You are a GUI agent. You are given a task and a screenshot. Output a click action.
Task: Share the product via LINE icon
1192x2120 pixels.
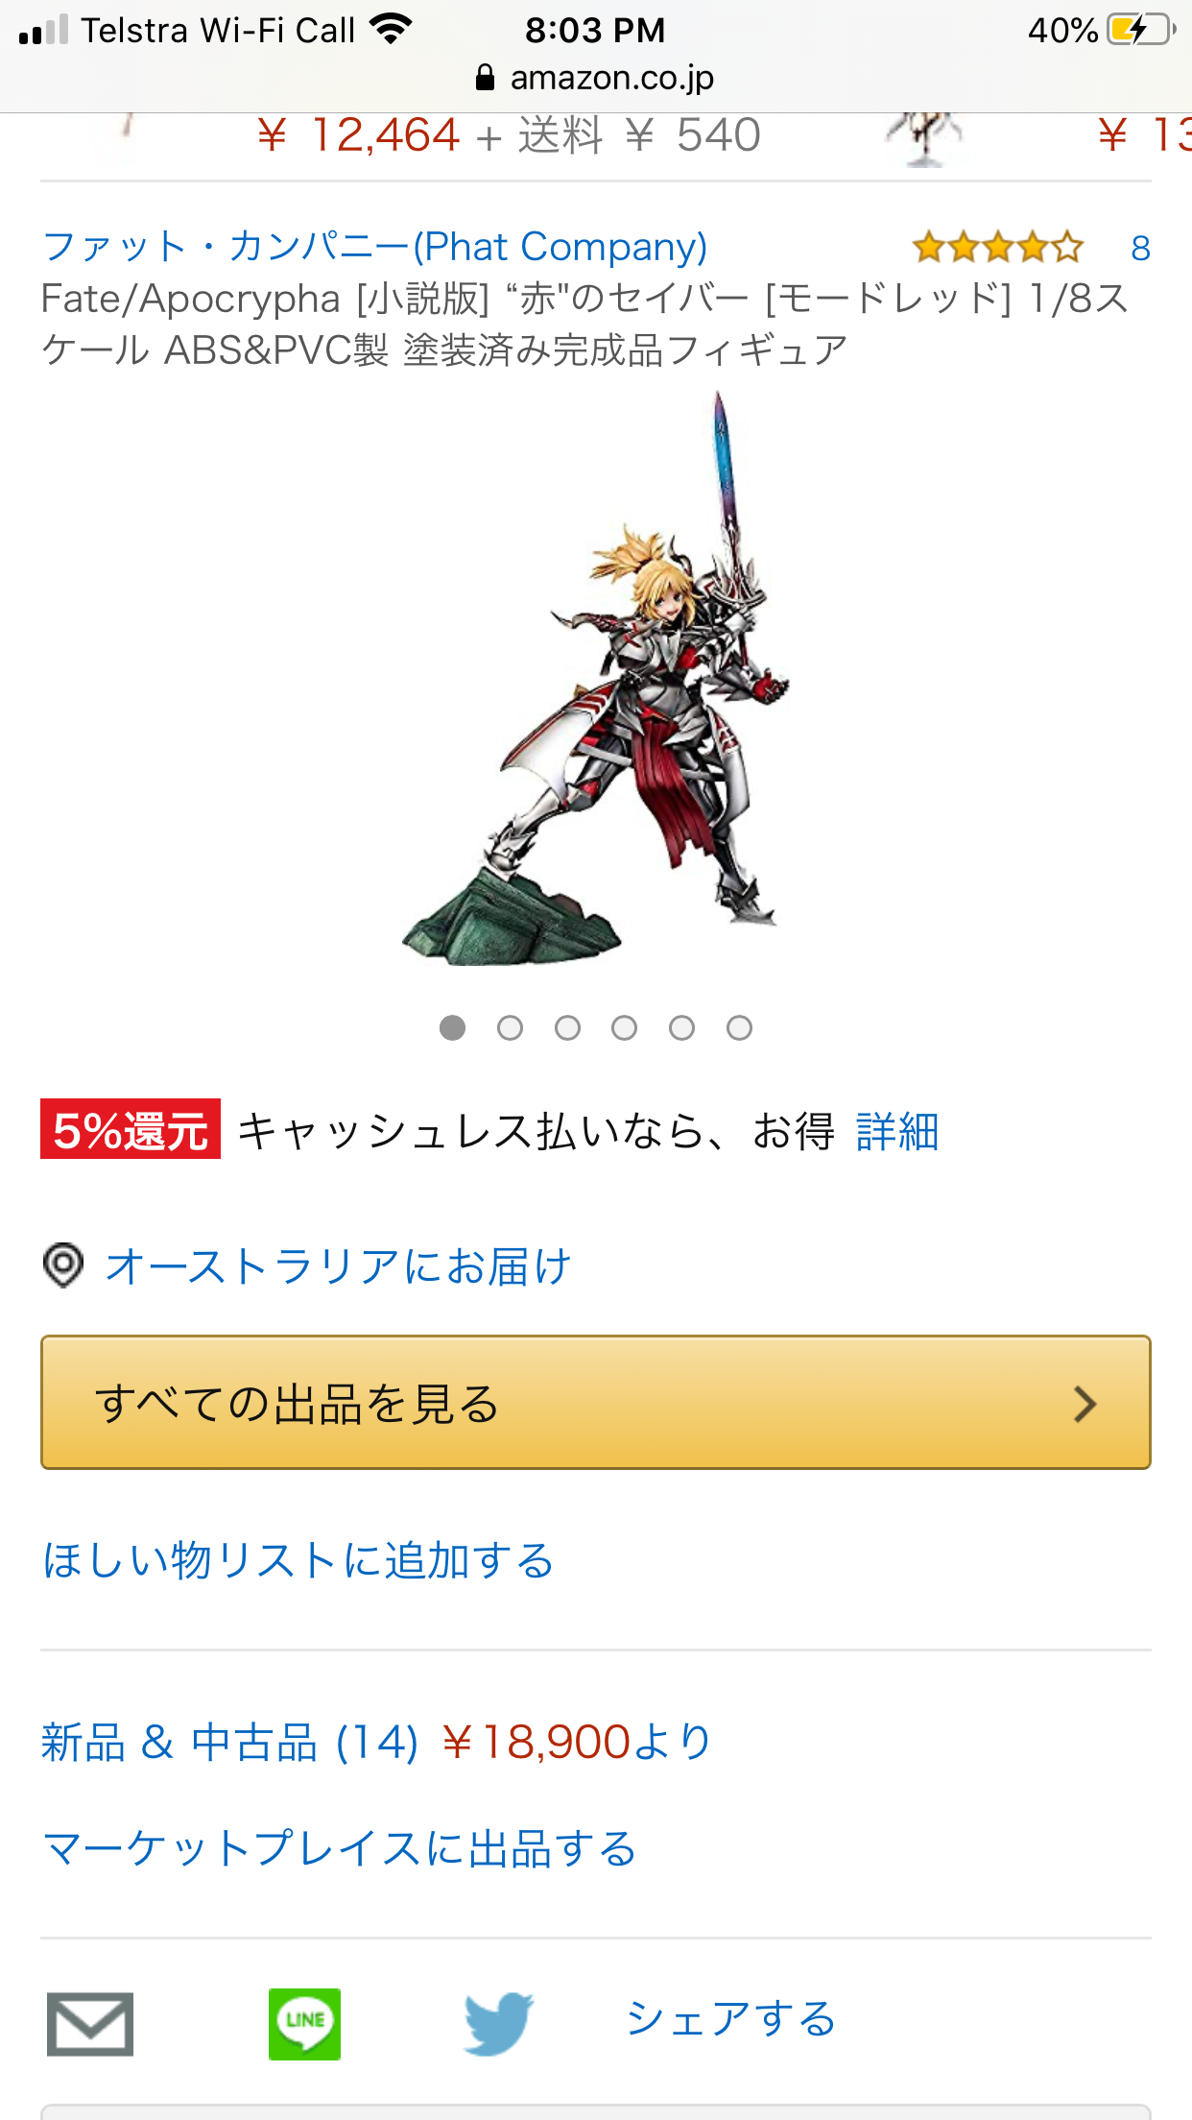pos(304,2023)
